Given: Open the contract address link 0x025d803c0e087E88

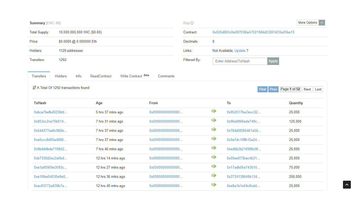Looking at the screenshot, I should pyautogui.click(x=253, y=32).
